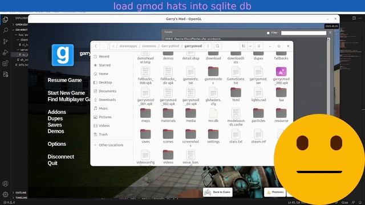Open the gamemodes folder
The height and width of the screenshot is (205, 365).
tap(213, 75)
